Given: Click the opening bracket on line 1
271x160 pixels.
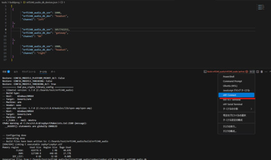Looking at the screenshot, I should (x=12, y=6).
